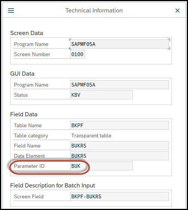Click the Field Data section heading
This screenshot has height=210, width=188.
click(x=24, y=114)
